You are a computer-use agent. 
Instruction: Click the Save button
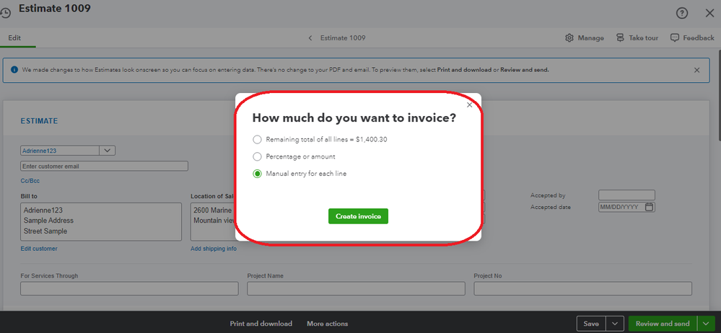(x=591, y=324)
